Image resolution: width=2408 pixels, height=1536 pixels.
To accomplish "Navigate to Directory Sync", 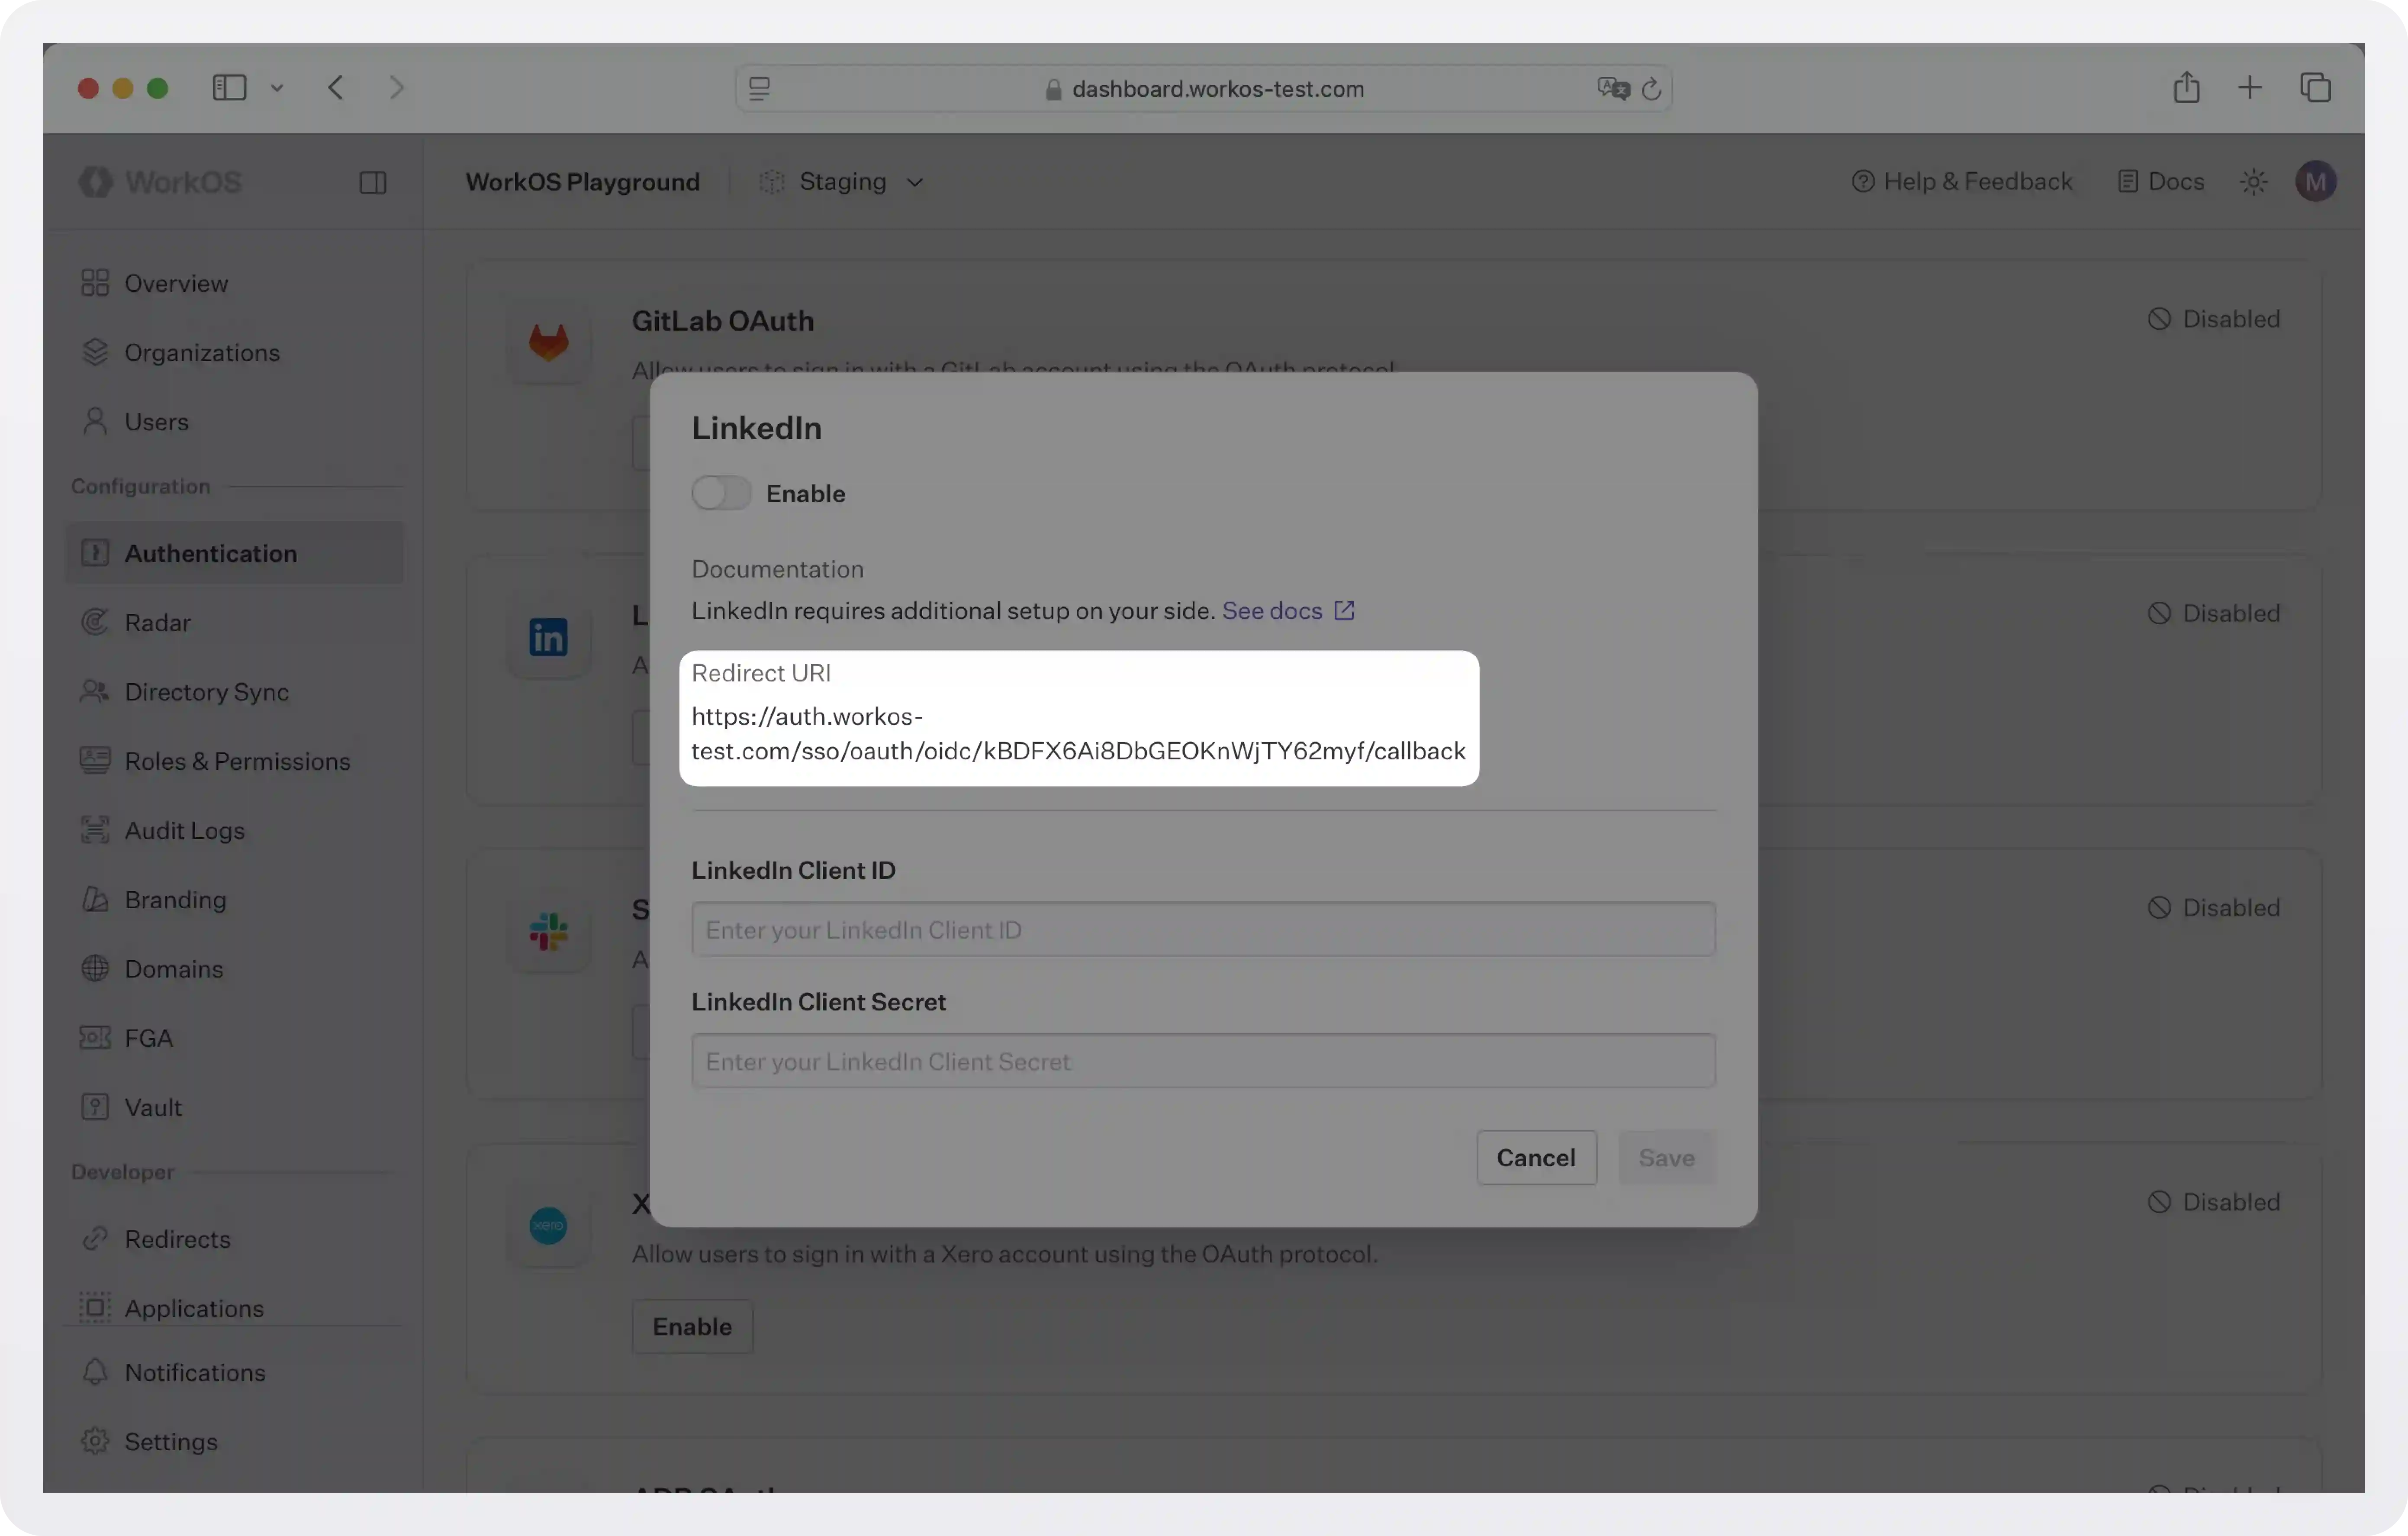I will pos(234,691).
